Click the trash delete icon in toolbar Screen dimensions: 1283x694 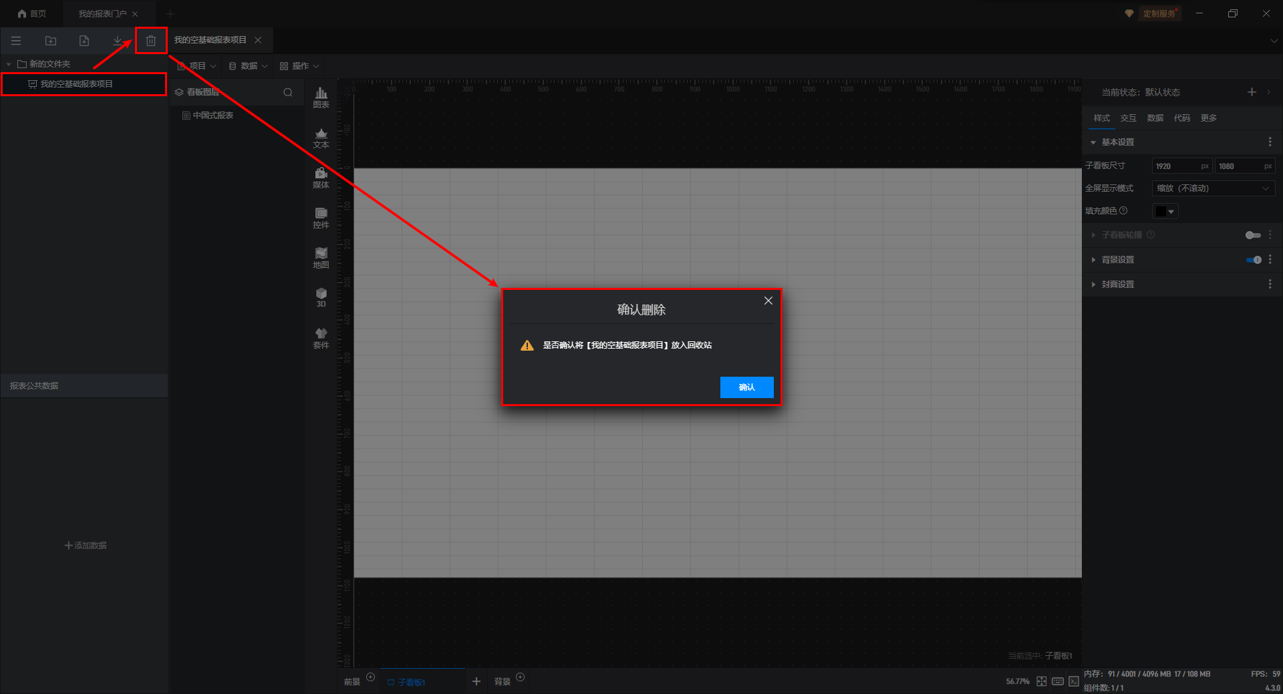coord(151,41)
